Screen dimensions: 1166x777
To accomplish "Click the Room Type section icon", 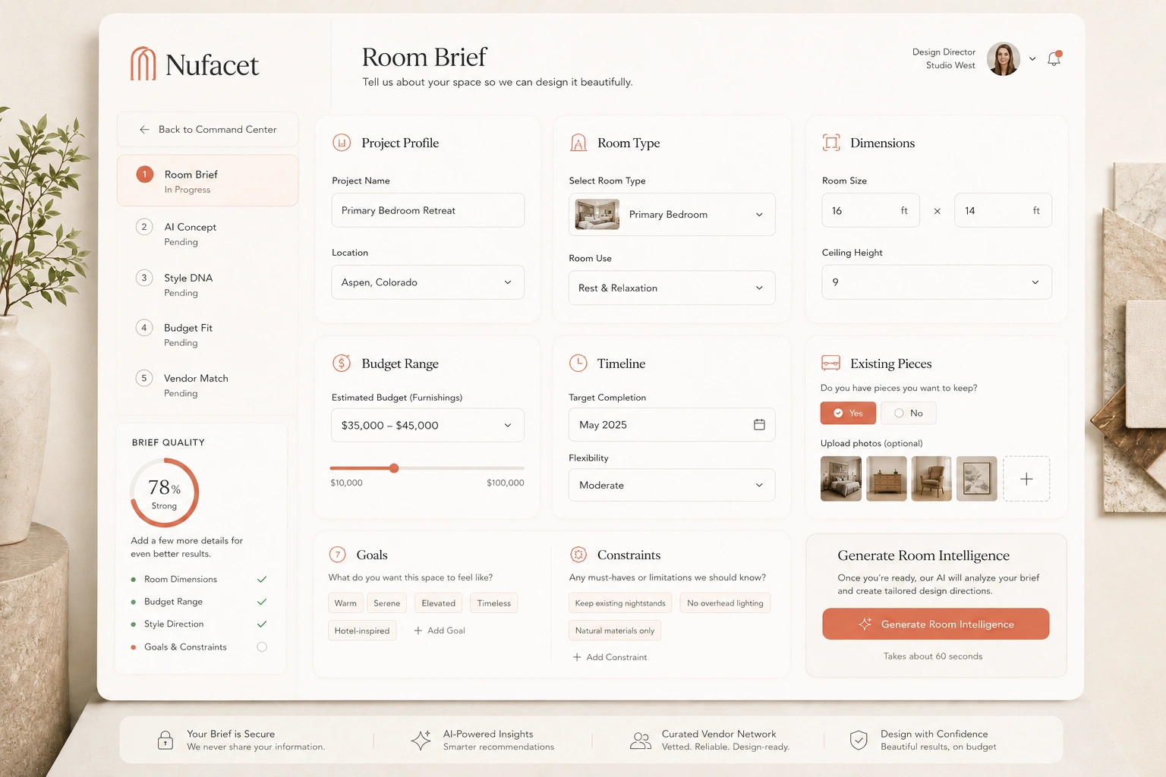I will coord(578,143).
